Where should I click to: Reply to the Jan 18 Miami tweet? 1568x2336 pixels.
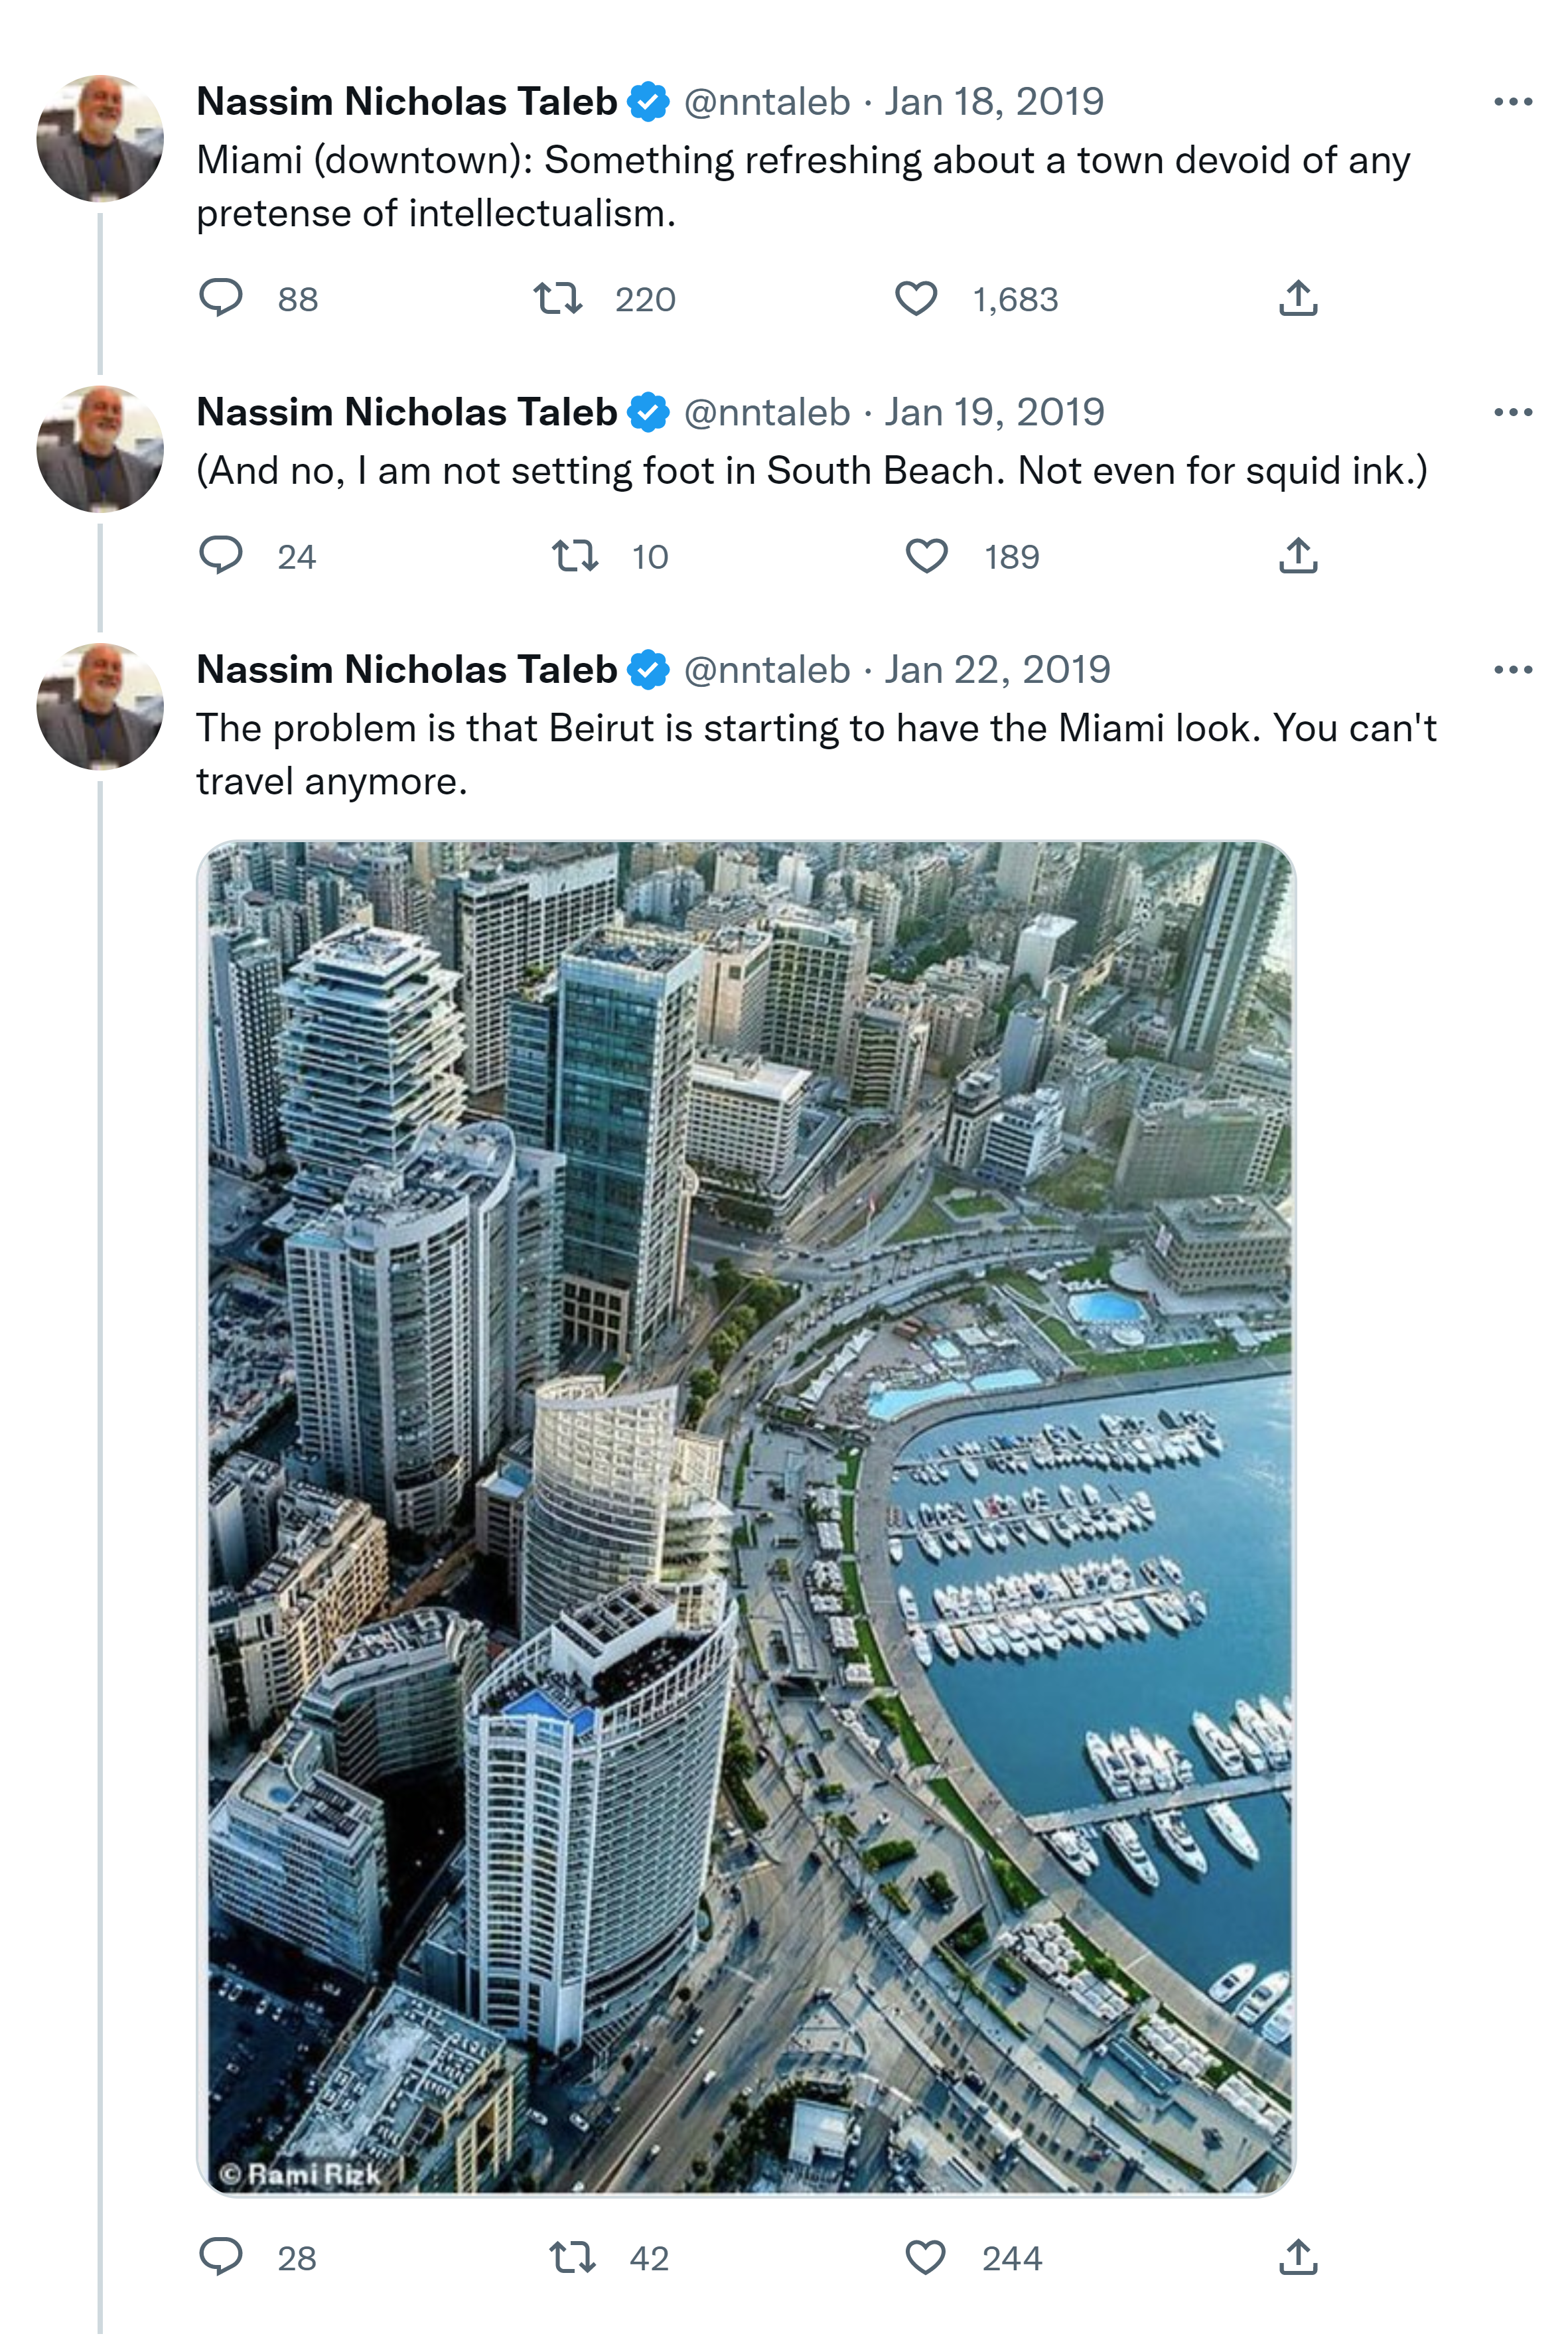(221, 298)
